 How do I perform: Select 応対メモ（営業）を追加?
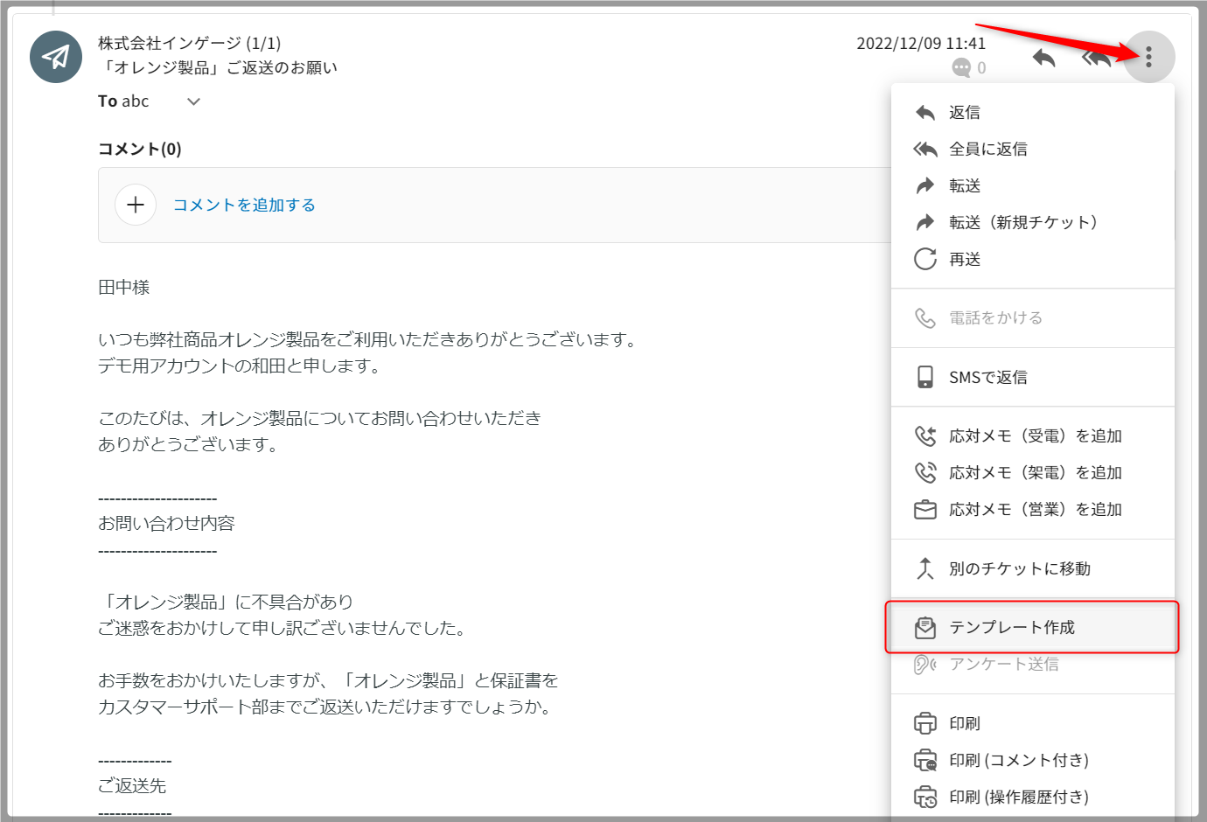tap(1035, 510)
